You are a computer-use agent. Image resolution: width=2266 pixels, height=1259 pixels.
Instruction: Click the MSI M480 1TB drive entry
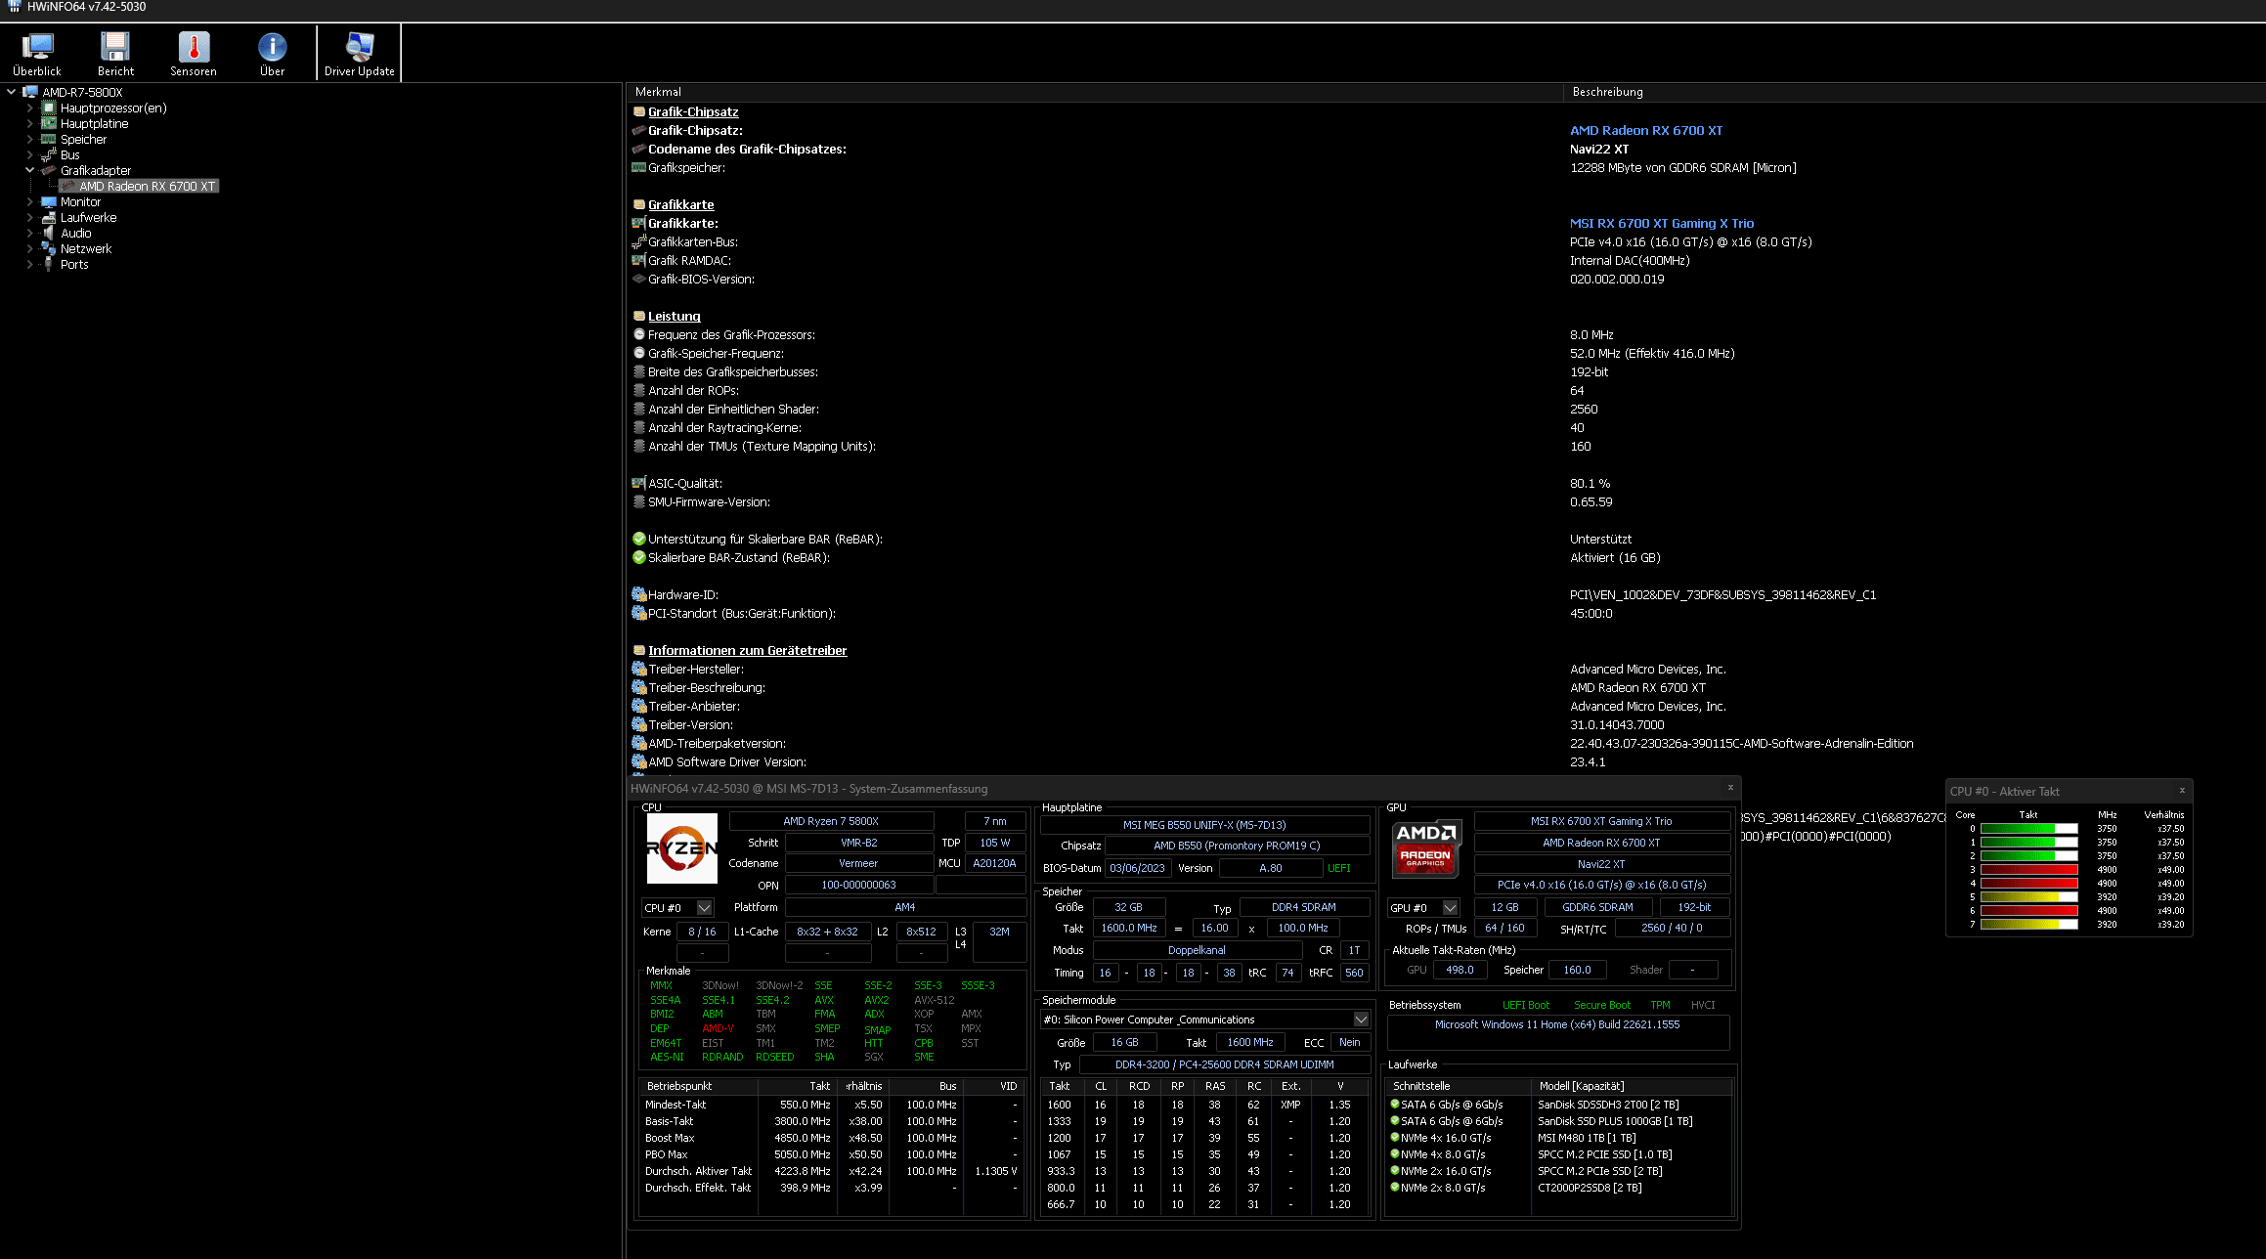(x=1559, y=1139)
